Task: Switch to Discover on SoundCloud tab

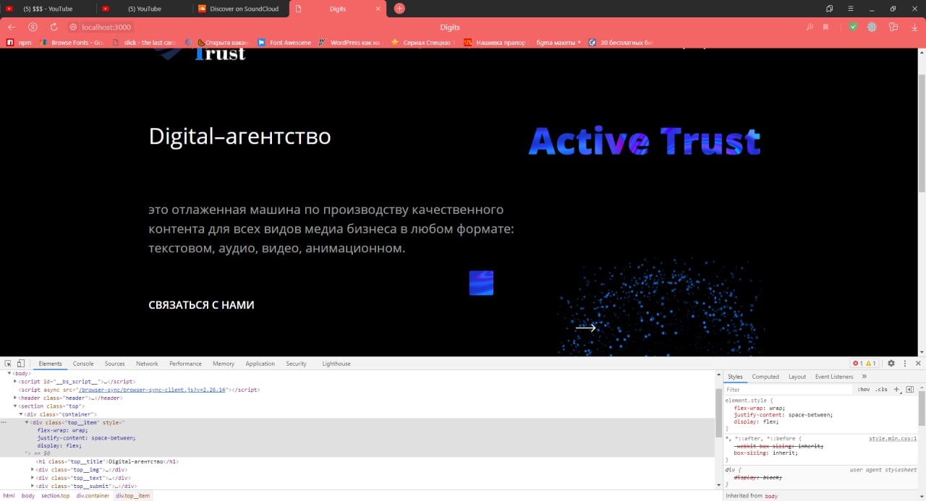Action: click(x=241, y=9)
